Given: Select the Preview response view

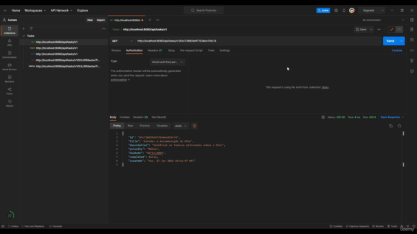Looking at the screenshot, I should click(x=145, y=125).
